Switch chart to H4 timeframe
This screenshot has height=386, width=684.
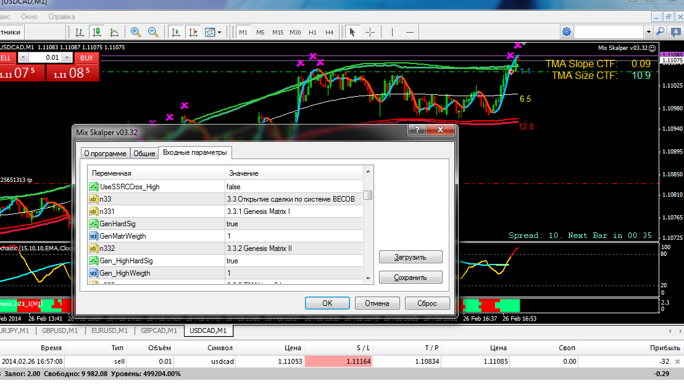coord(330,32)
